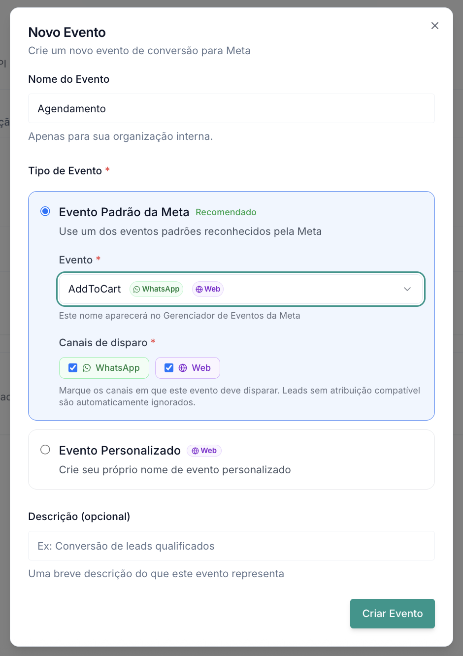The height and width of the screenshot is (656, 463).
Task: Click the WhatsApp badge inside Evento dropdown
Action: (156, 289)
